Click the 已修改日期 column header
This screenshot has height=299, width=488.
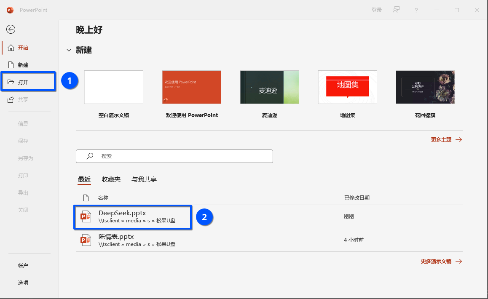pyautogui.click(x=357, y=198)
